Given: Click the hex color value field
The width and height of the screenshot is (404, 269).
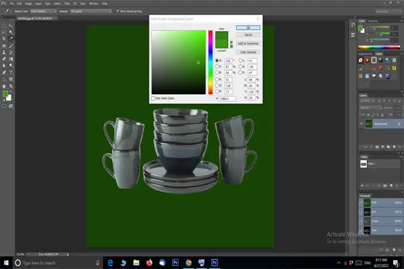Looking at the screenshot, I should [227, 99].
